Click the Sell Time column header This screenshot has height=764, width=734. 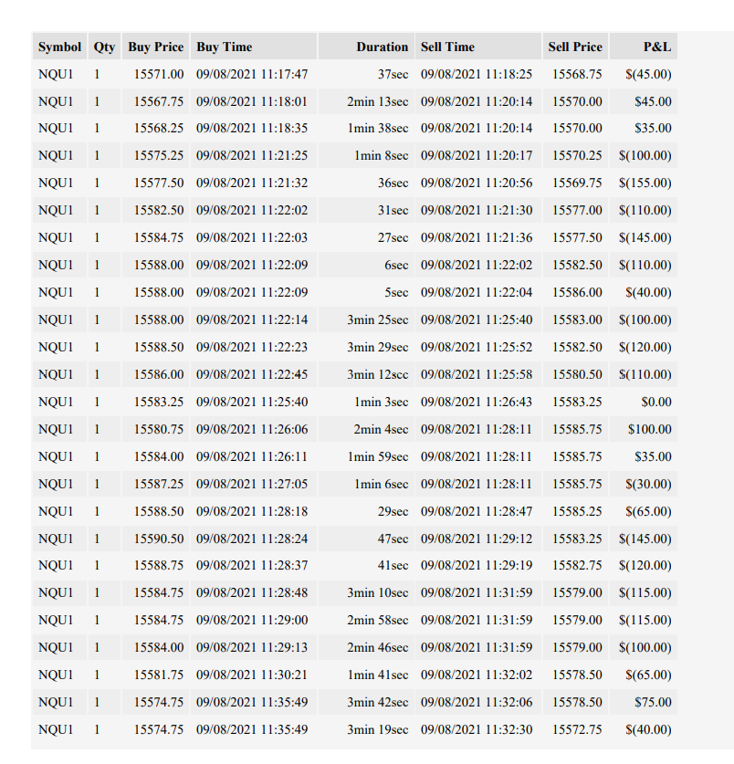point(478,47)
